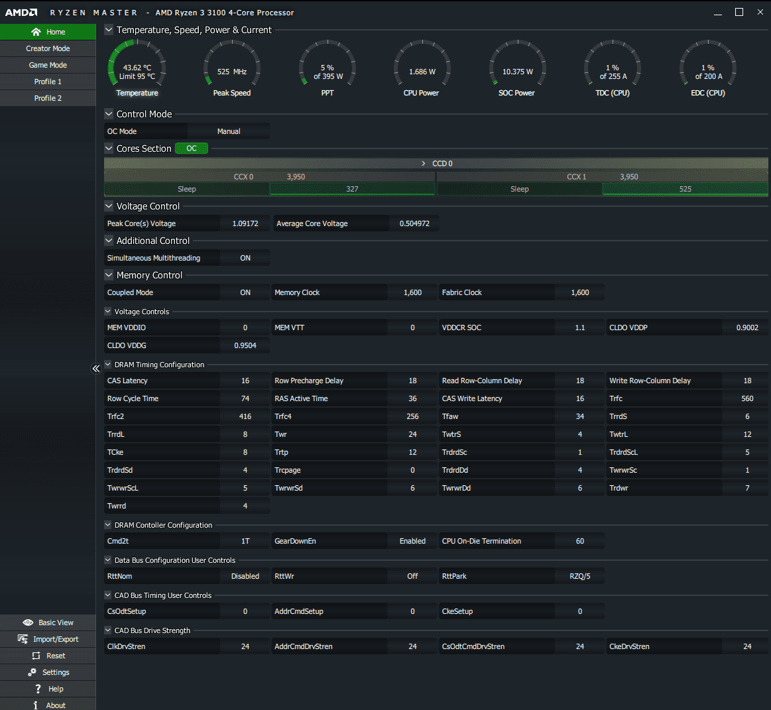
Task: Click the Basic View eye icon
Action: (28, 622)
